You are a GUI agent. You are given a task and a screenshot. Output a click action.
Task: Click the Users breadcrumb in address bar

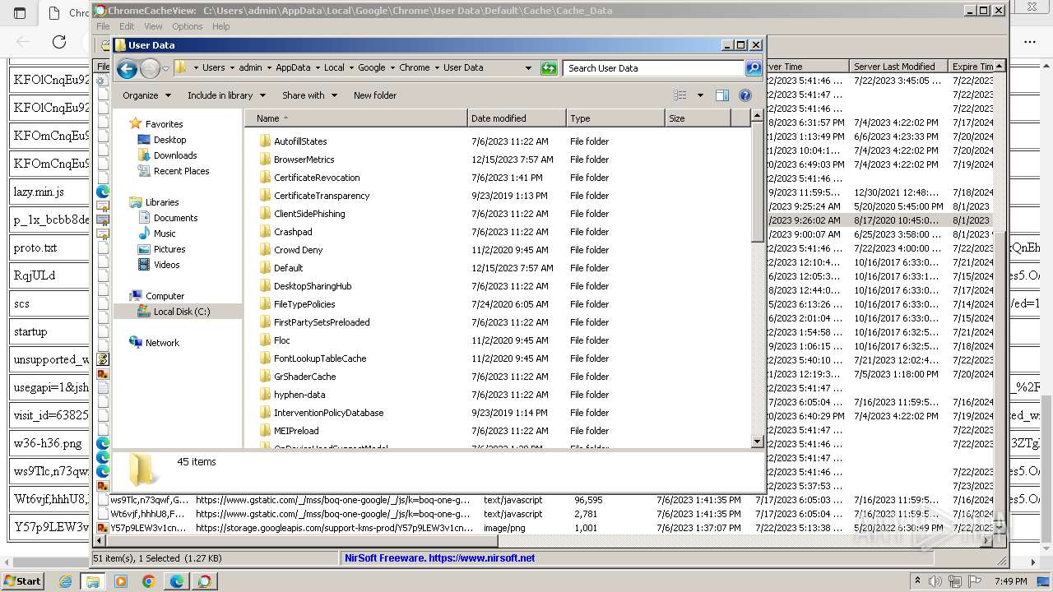pyautogui.click(x=213, y=67)
